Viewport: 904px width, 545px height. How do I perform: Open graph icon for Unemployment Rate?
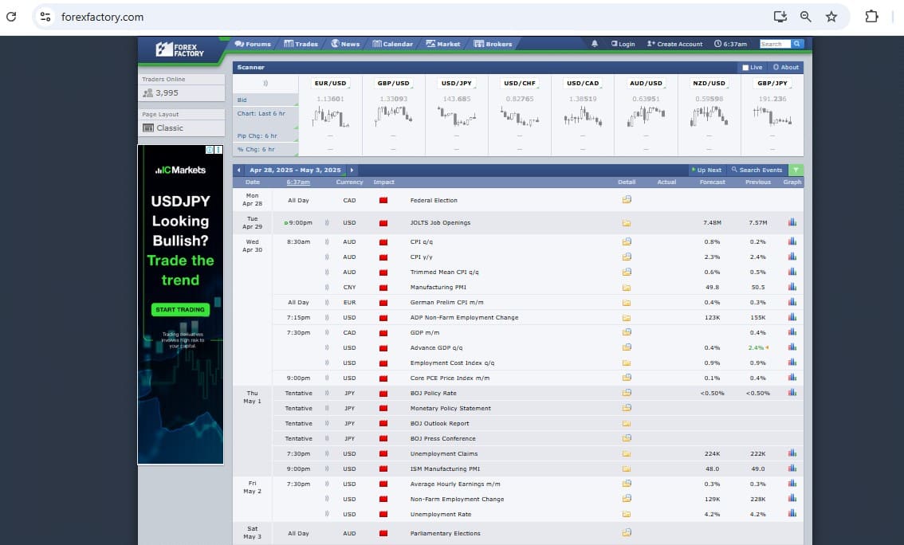[792, 513]
